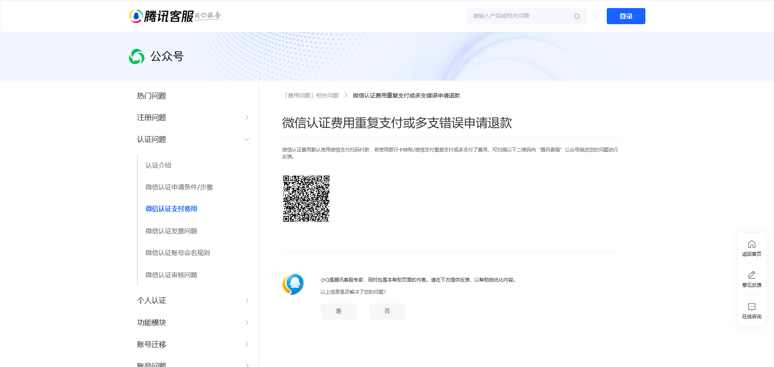This screenshot has height=367, width=774.
Task: Open the 「费用问题」相关问题 breadcrumb link
Action: (311, 95)
